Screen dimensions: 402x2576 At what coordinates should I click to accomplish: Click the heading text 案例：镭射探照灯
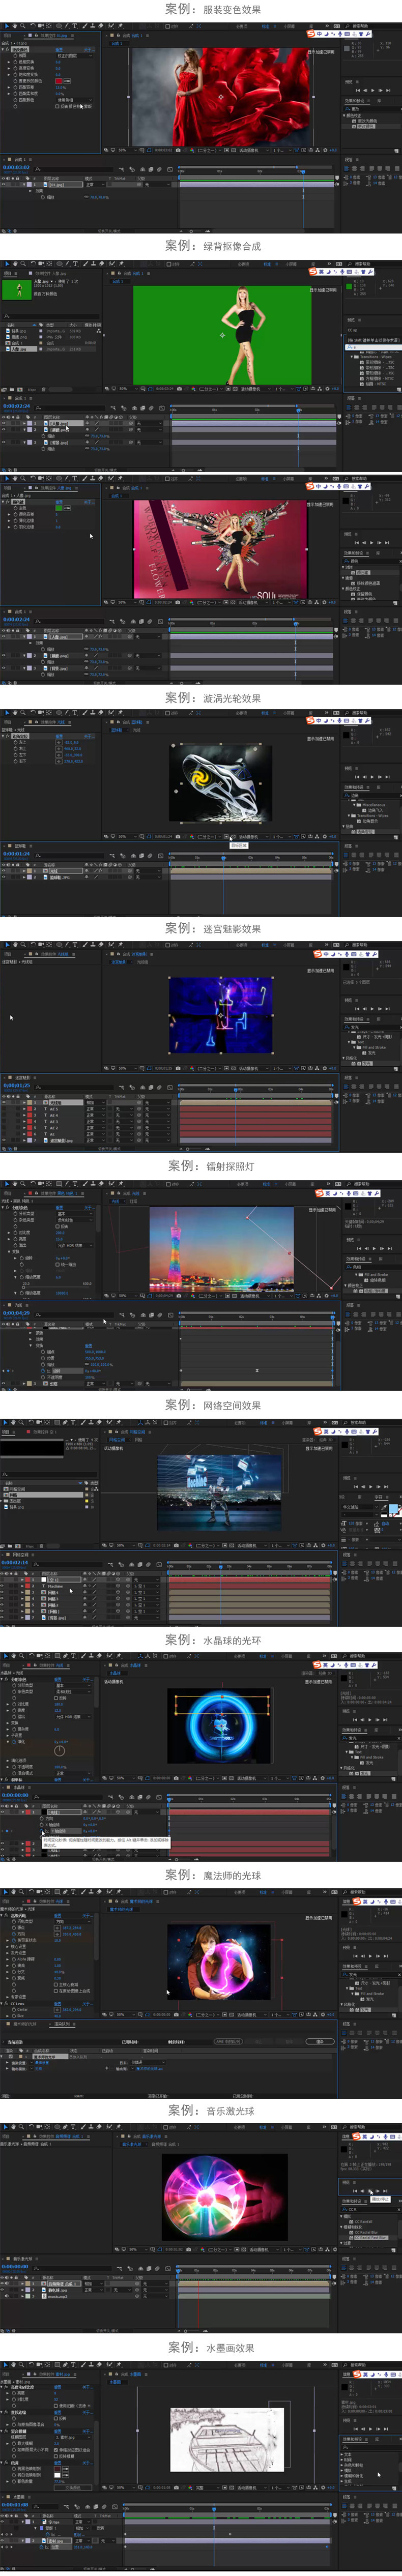pos(211,1166)
